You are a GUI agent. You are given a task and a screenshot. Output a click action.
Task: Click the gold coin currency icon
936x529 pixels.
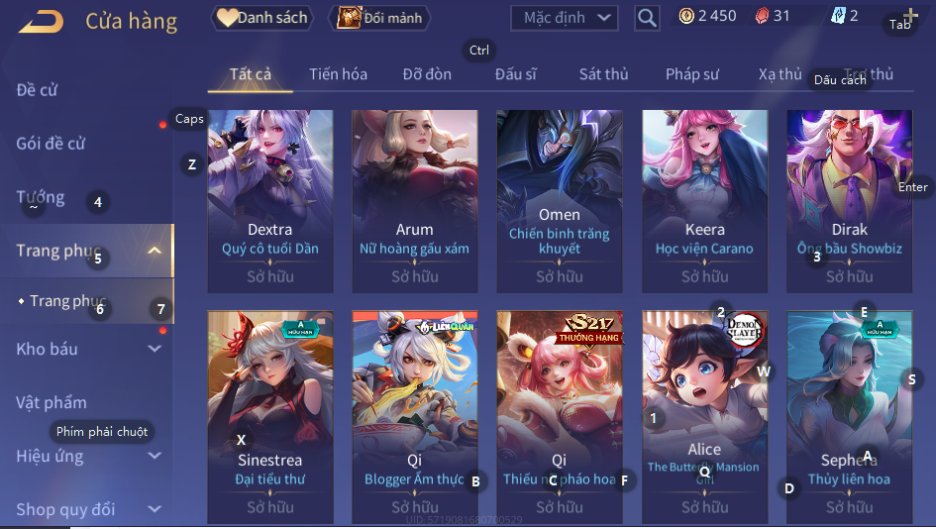pos(686,16)
